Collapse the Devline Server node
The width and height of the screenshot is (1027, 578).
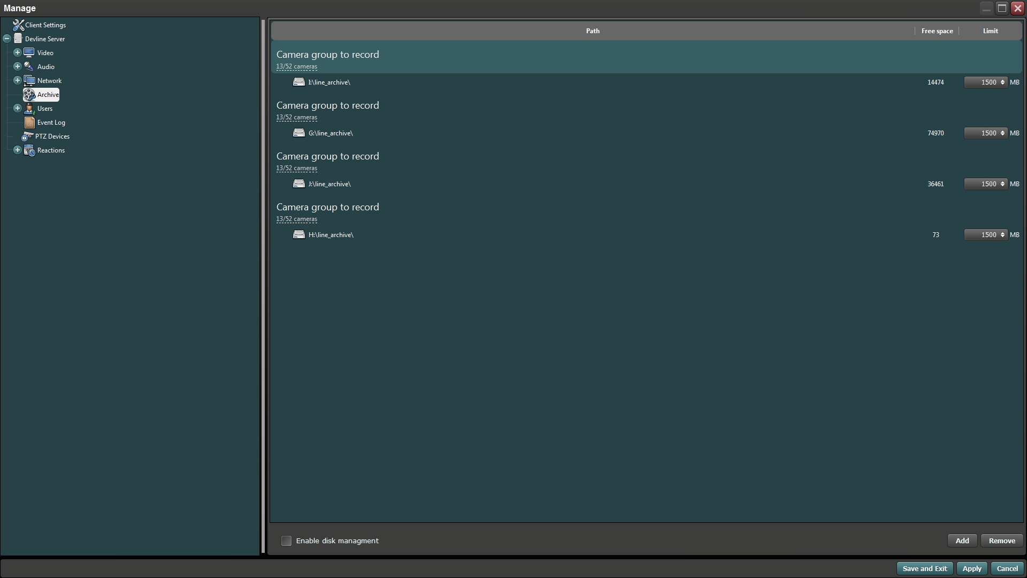(x=6, y=39)
